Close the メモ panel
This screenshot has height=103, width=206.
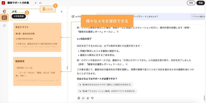click(x=62, y=12)
